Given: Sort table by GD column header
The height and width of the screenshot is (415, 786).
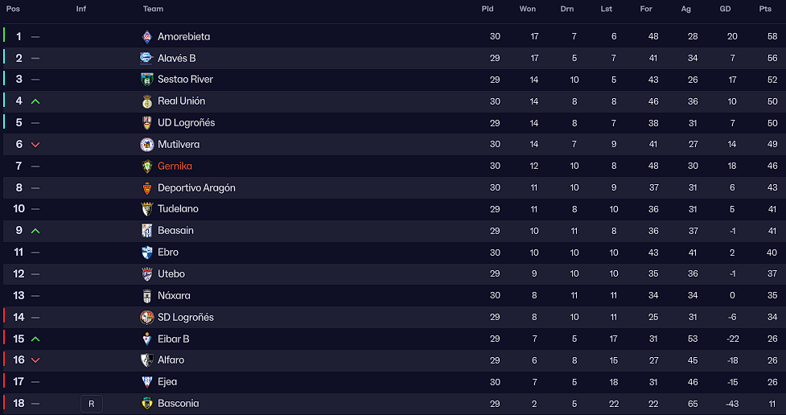Looking at the screenshot, I should coord(725,9).
